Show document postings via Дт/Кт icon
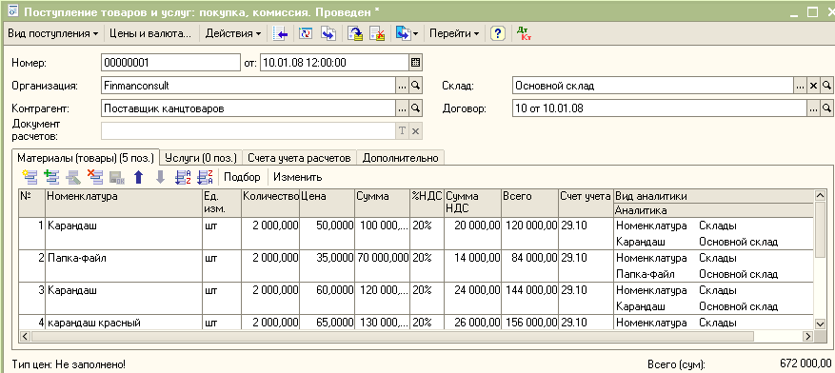835x373 pixels. (524, 33)
